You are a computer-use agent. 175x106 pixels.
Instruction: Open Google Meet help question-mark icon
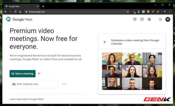pyautogui.click(x=135, y=19)
